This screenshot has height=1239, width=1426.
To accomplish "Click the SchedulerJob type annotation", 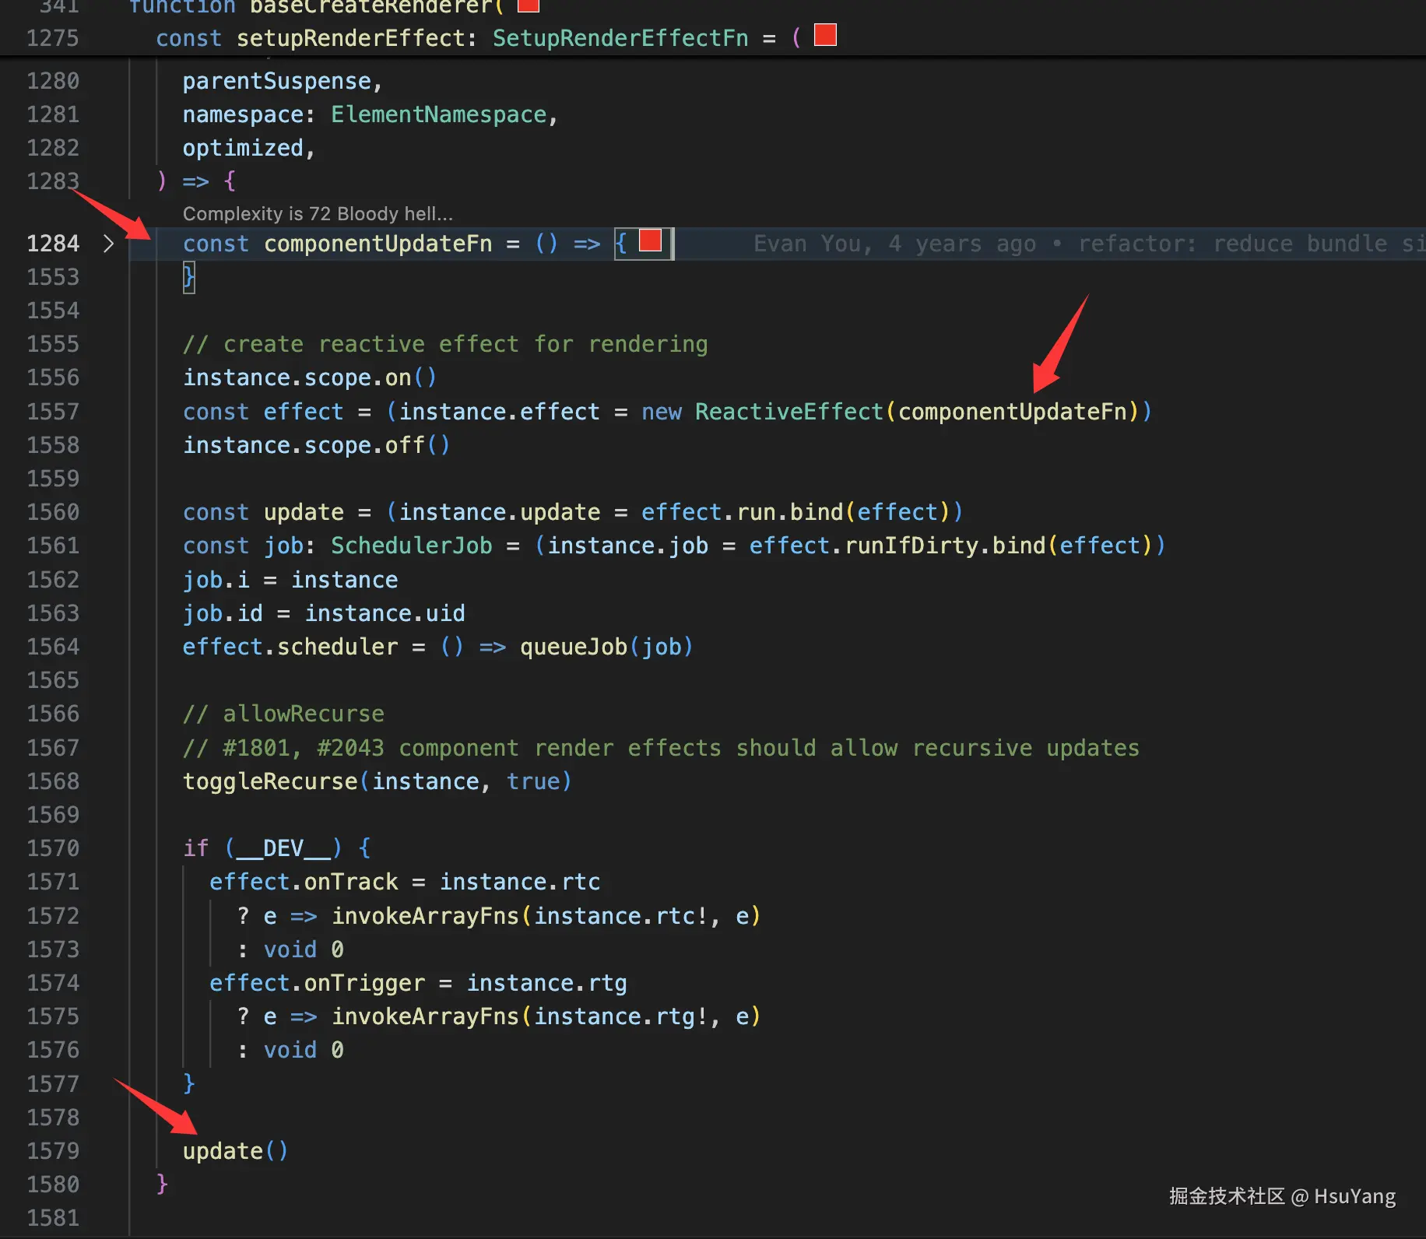I will 412,546.
